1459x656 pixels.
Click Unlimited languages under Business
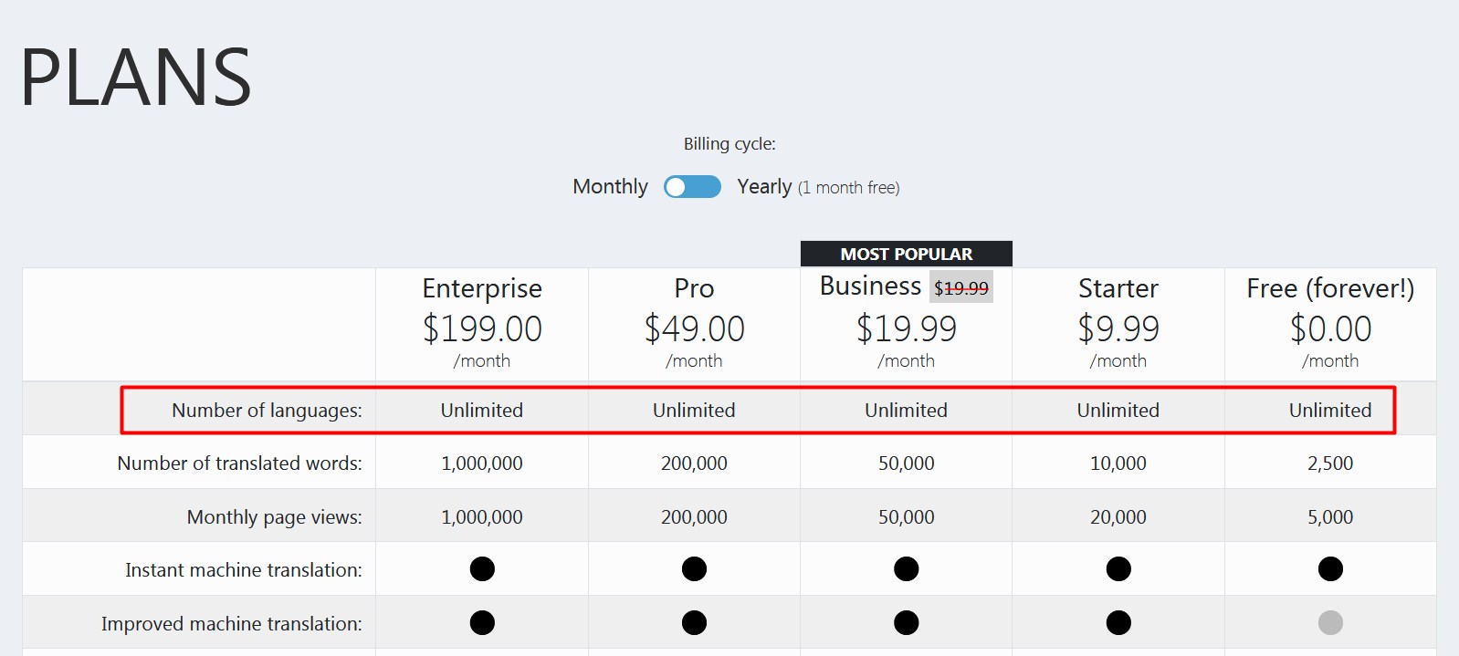click(x=907, y=411)
